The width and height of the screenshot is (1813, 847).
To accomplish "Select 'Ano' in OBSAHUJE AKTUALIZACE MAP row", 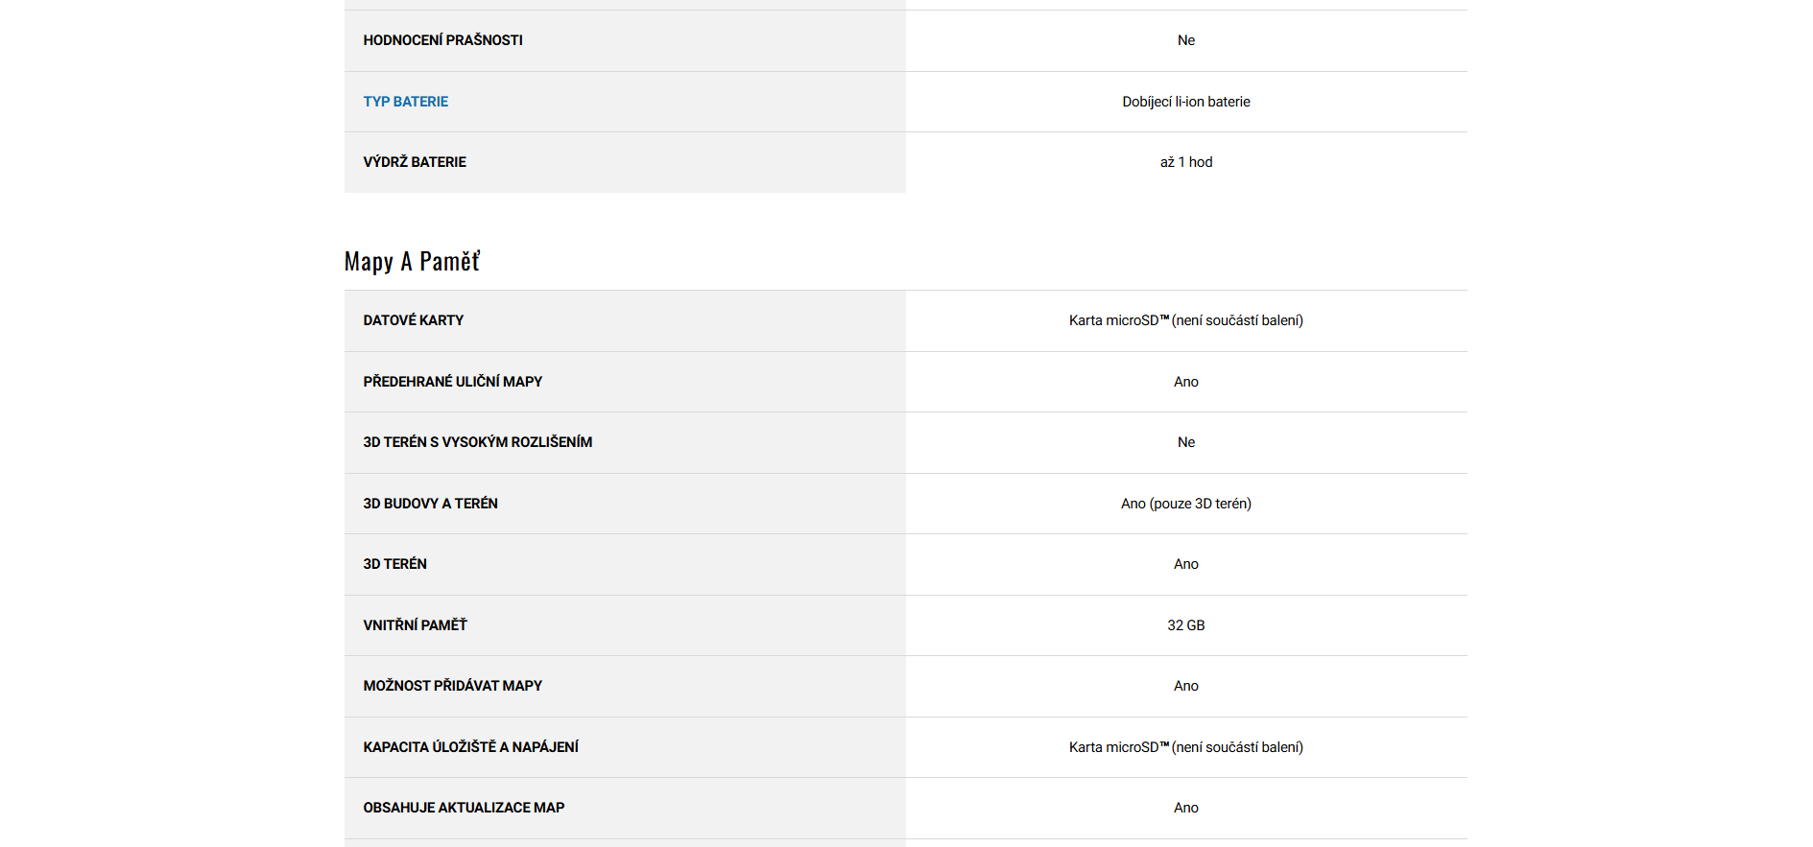I will pyautogui.click(x=1185, y=808).
